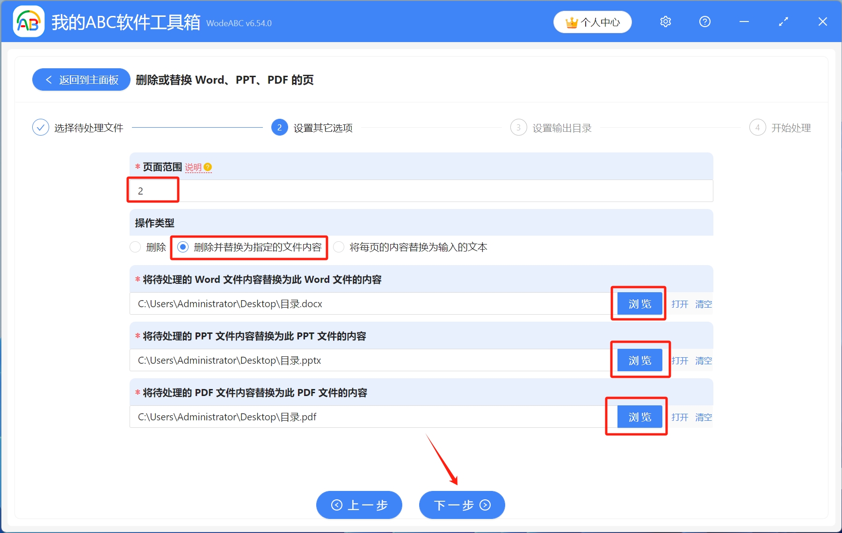This screenshot has width=842, height=533.
Task: Click the crown icon next to 个人中心
Action: pos(571,22)
